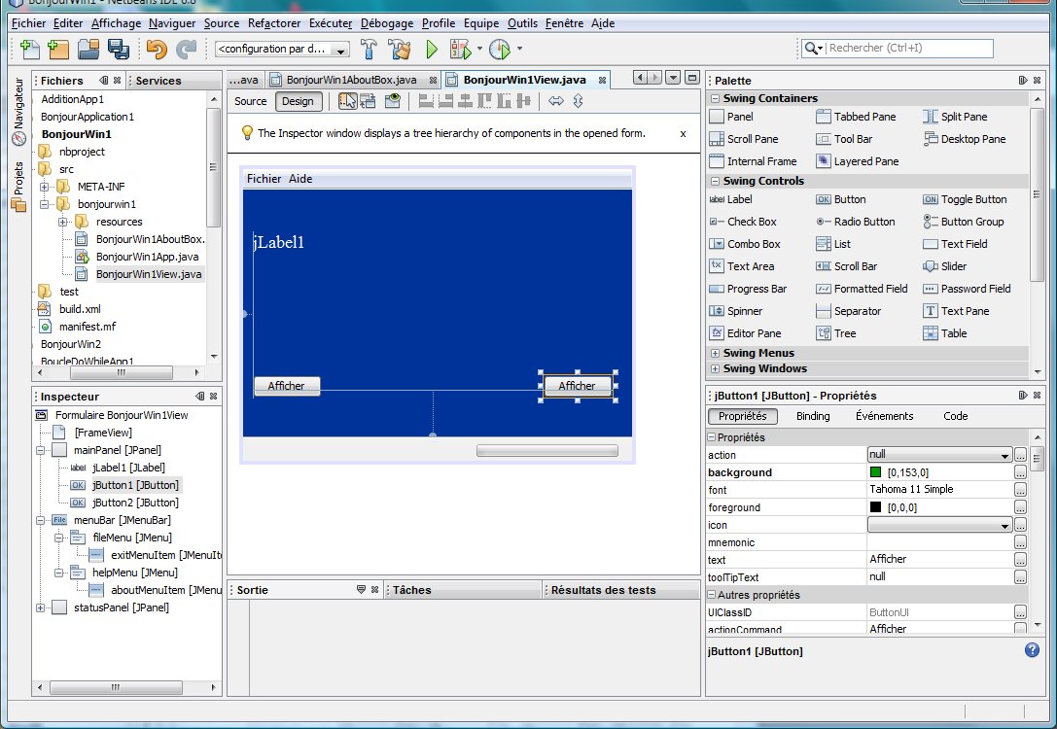Click the change horizontal resizability icon
The width and height of the screenshot is (1057, 729).
coord(556,101)
